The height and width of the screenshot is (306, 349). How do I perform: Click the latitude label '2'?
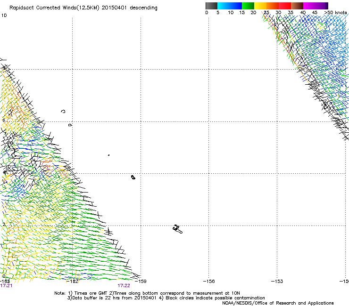point(4,225)
